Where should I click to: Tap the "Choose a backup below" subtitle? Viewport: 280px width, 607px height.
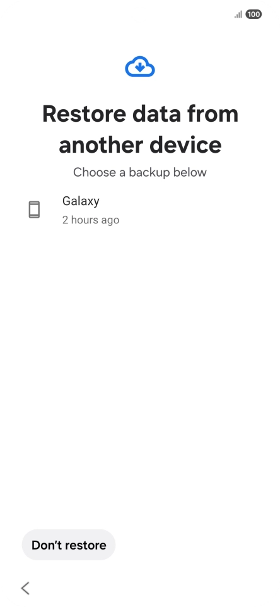140,172
